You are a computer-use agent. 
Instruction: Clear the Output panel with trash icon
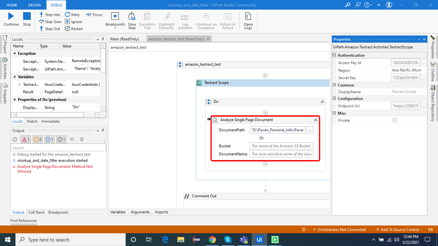pyautogui.click(x=82, y=139)
